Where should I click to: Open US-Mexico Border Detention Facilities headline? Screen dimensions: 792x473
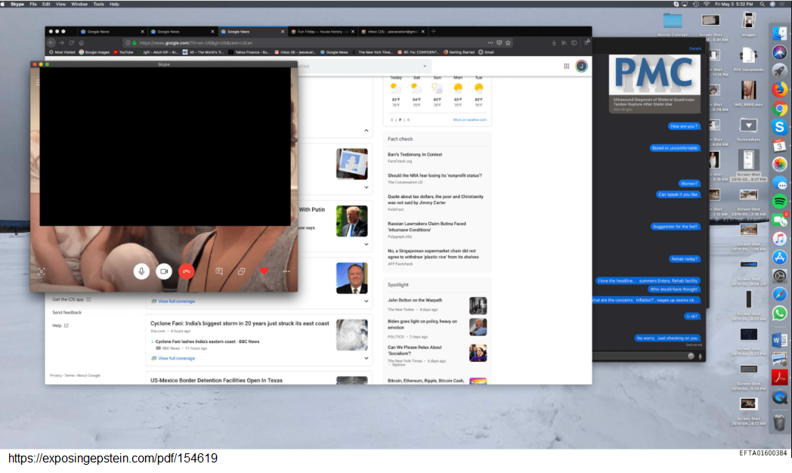pyautogui.click(x=216, y=380)
